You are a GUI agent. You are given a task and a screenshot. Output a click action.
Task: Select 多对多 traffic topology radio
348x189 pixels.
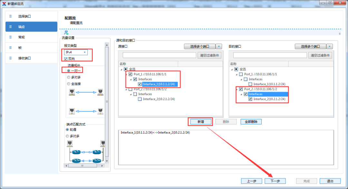69,77
